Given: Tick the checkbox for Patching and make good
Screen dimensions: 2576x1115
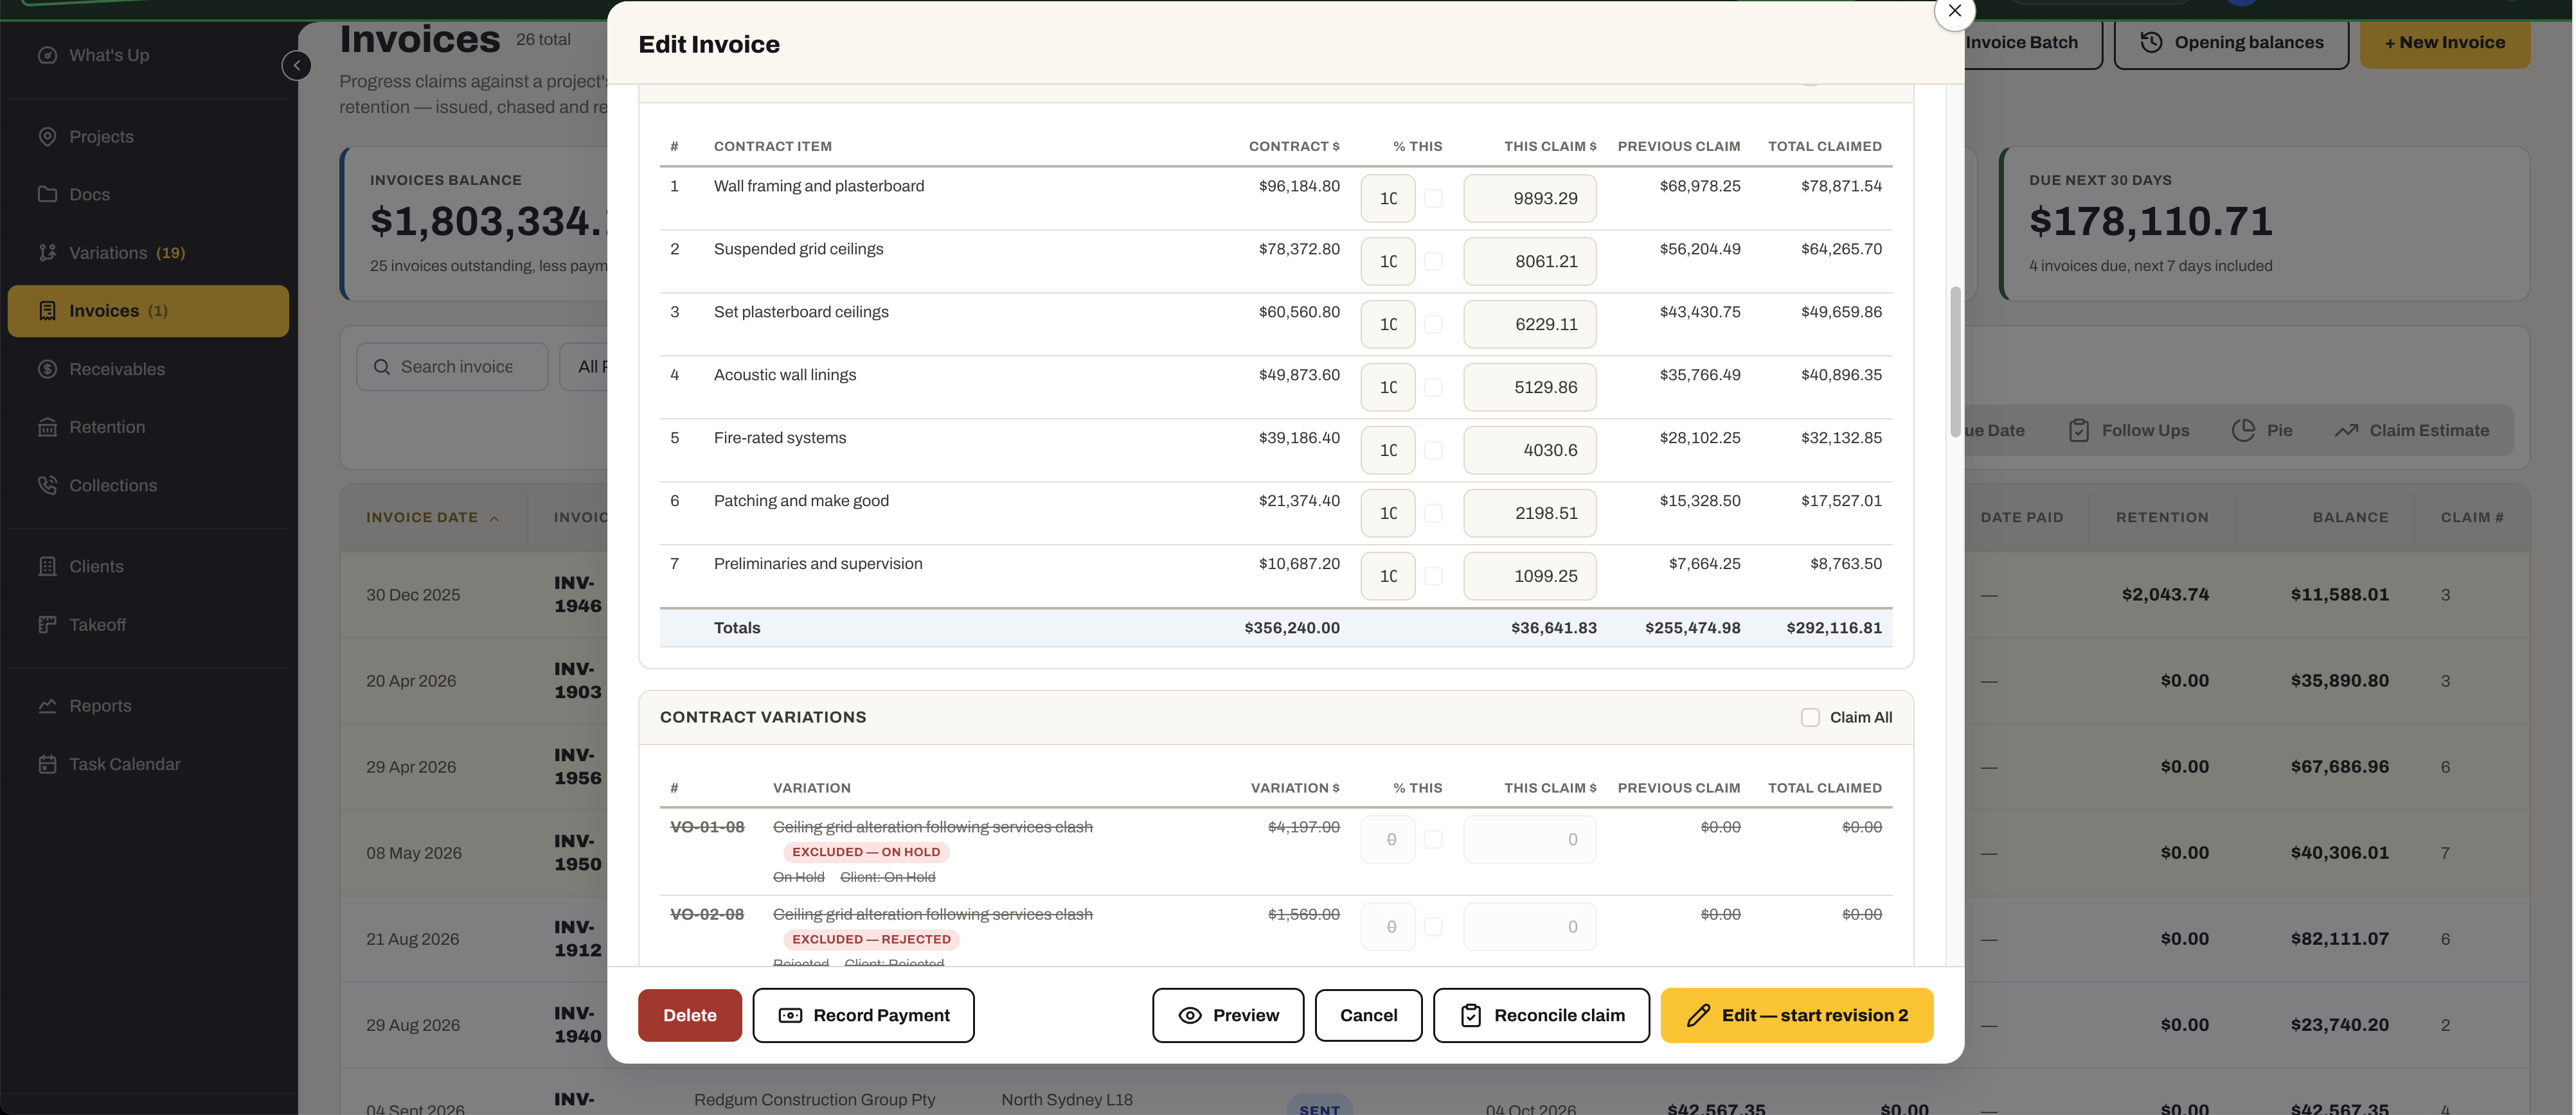Looking at the screenshot, I should pyautogui.click(x=1433, y=514).
